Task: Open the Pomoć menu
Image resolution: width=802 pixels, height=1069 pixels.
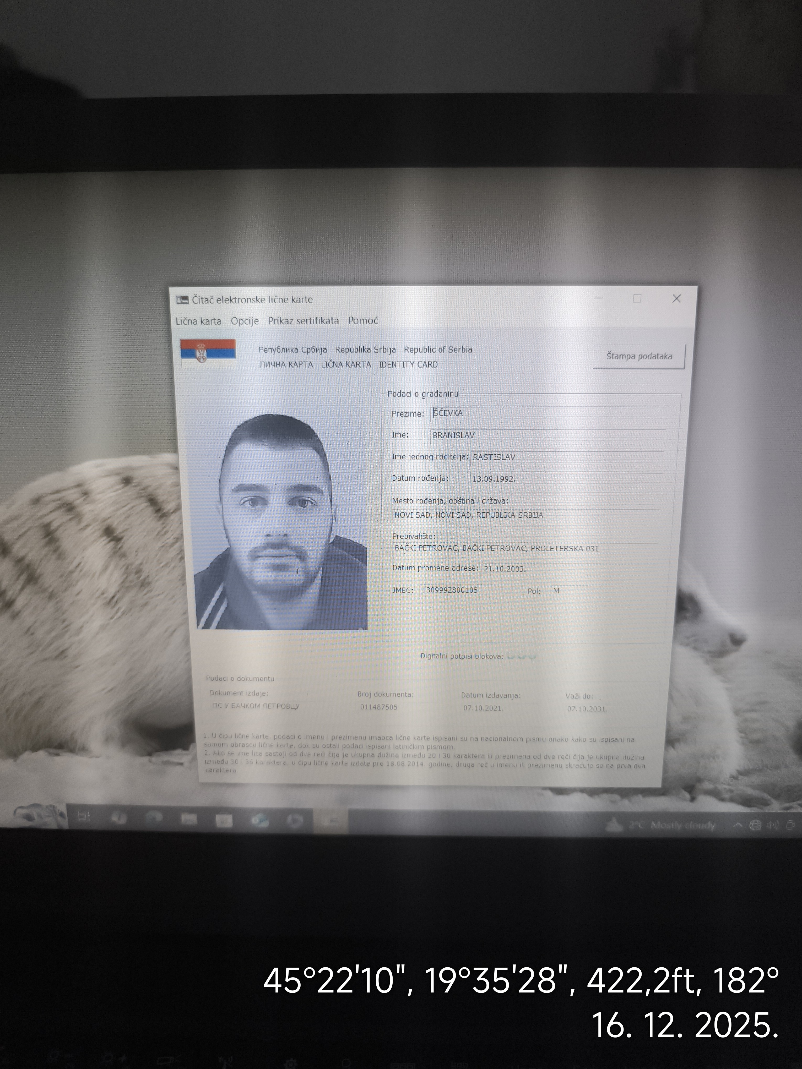Action: pyautogui.click(x=362, y=320)
